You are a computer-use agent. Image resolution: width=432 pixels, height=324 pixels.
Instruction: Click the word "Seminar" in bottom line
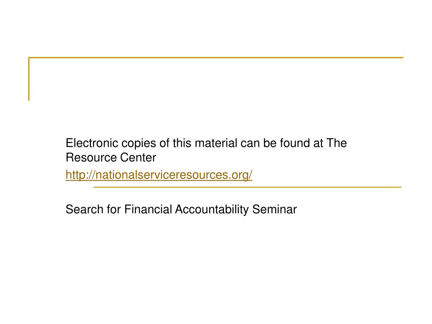pos(275,209)
